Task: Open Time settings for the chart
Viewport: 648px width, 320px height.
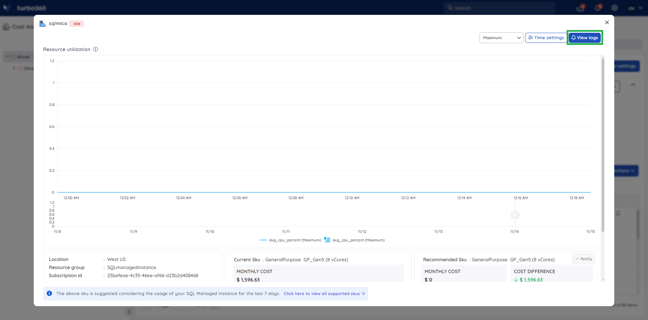Action: (x=546, y=37)
